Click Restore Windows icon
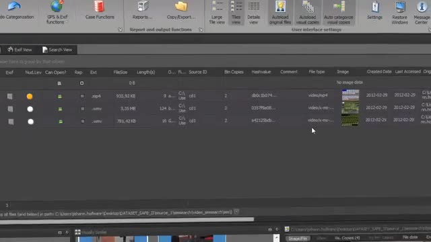The height and width of the screenshot is (242, 431). 399,13
